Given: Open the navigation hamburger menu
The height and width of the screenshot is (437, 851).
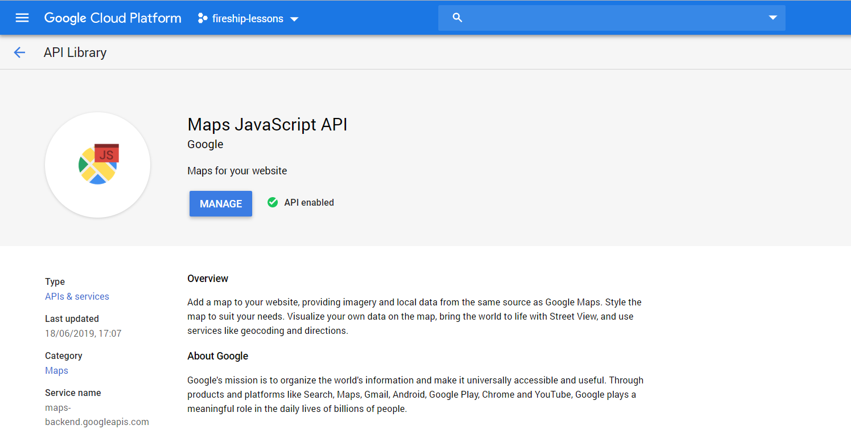Looking at the screenshot, I should click(22, 18).
